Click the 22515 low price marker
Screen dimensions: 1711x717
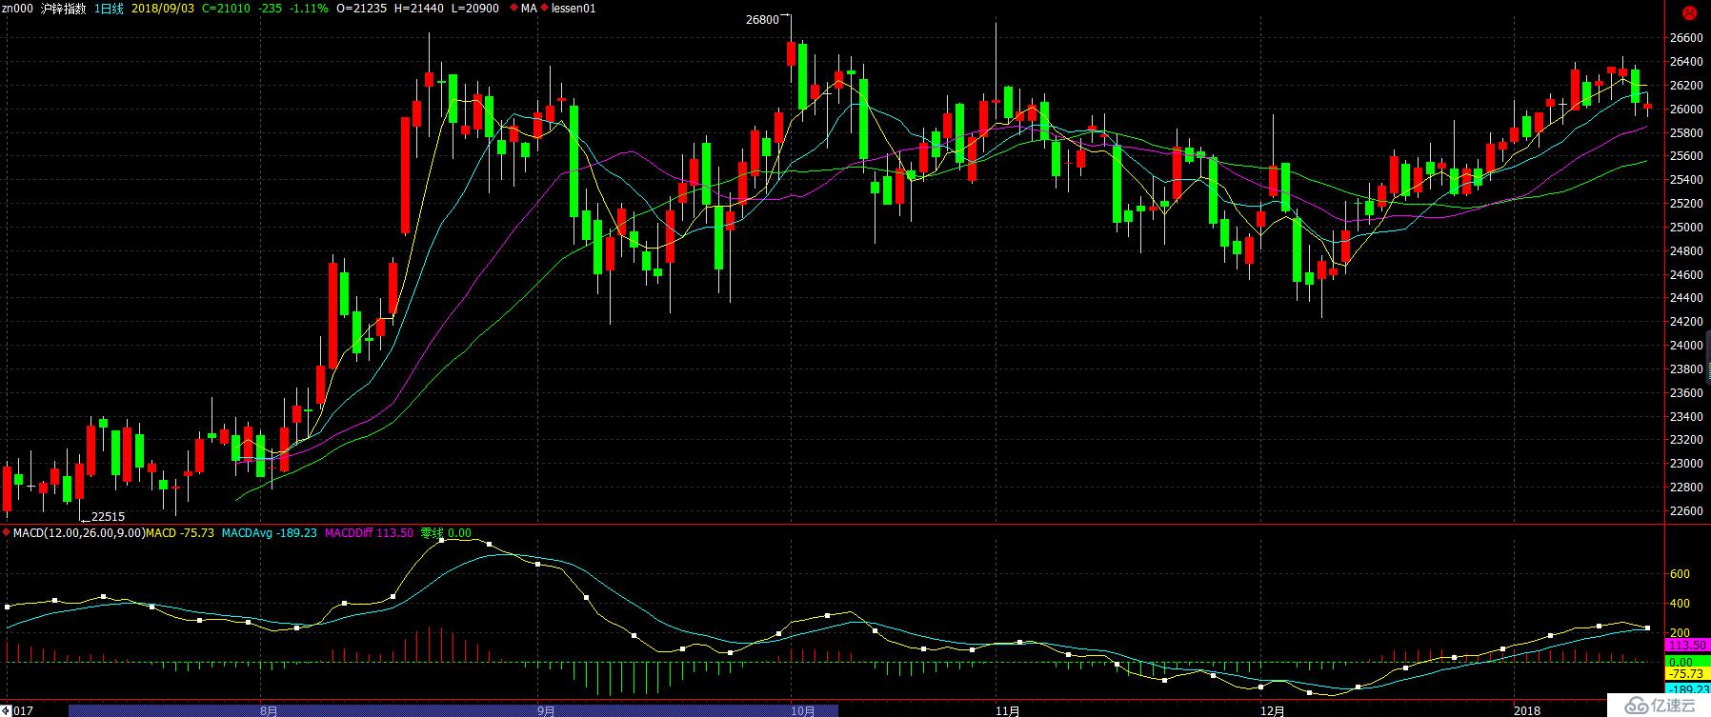pos(108,517)
